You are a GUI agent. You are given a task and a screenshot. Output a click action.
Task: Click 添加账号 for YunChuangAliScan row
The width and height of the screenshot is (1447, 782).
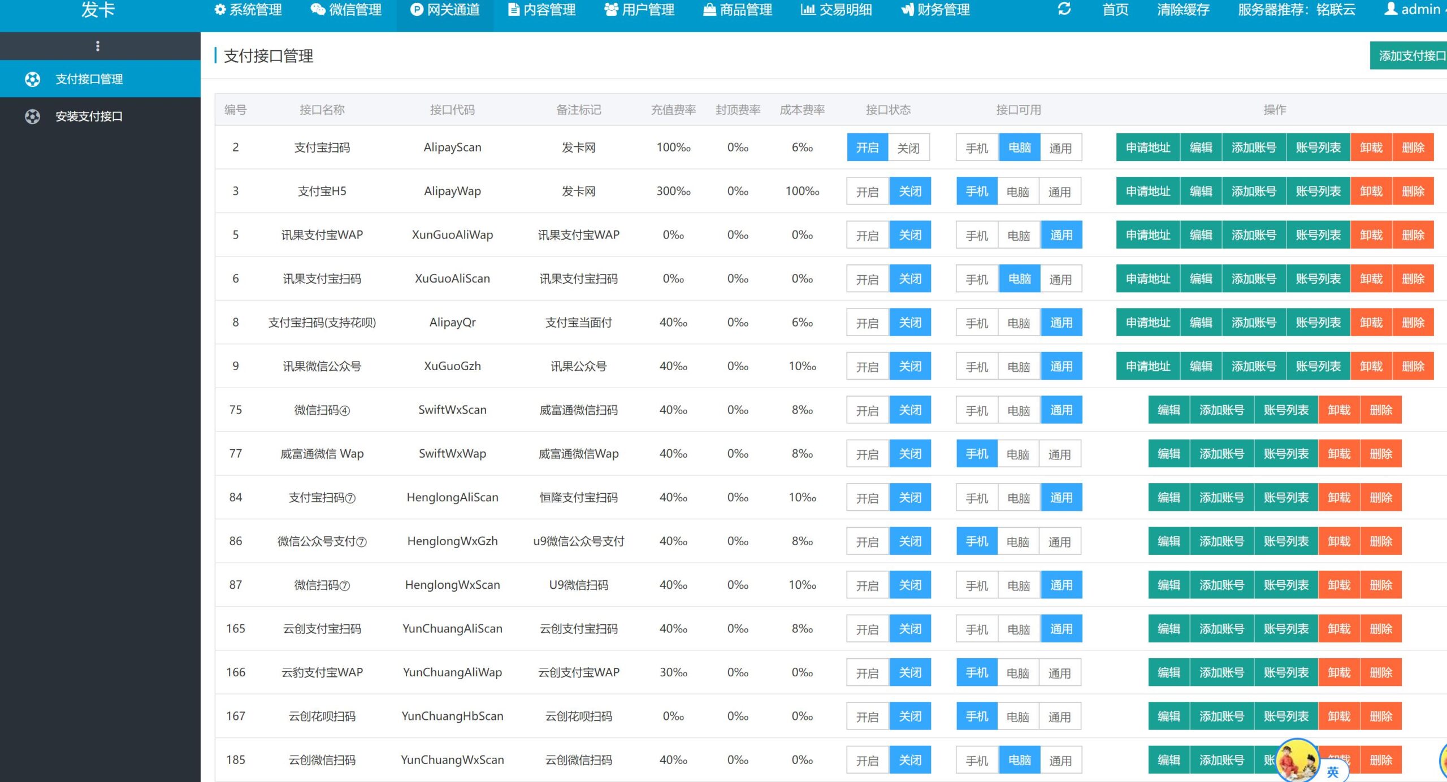(1222, 629)
